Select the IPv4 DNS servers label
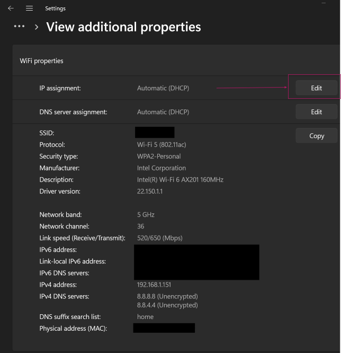This screenshot has height=353, width=341. [64, 297]
